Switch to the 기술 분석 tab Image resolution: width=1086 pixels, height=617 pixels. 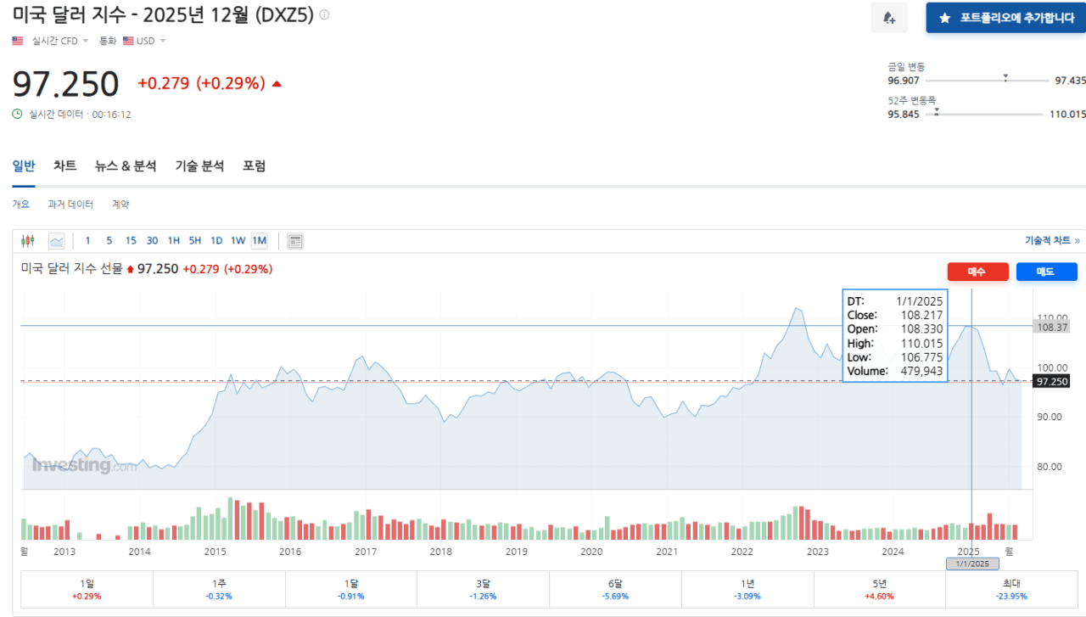point(199,165)
